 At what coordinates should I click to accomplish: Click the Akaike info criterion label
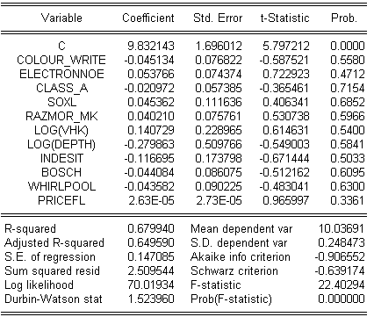241,256
